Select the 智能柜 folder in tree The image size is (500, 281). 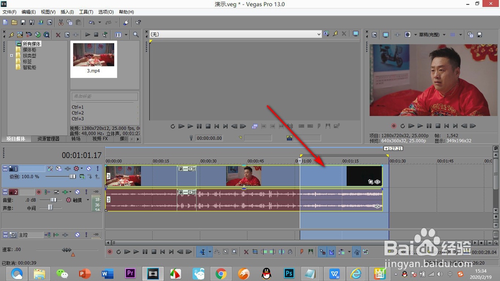click(29, 67)
